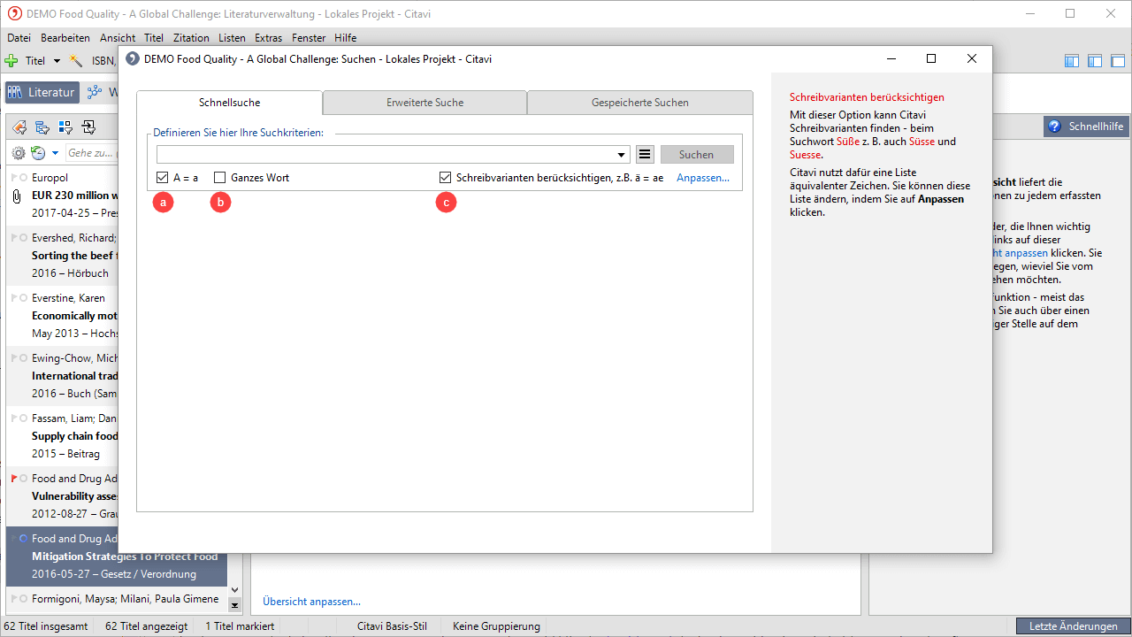Switch to 'Erweiterte Suche' tab
1132x637 pixels.
pyautogui.click(x=424, y=103)
